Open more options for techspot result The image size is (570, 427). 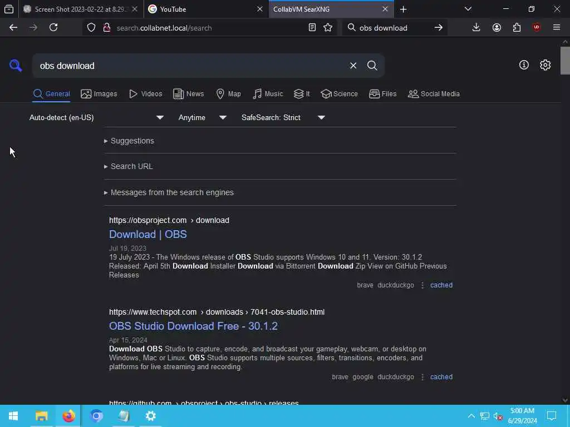(x=422, y=377)
